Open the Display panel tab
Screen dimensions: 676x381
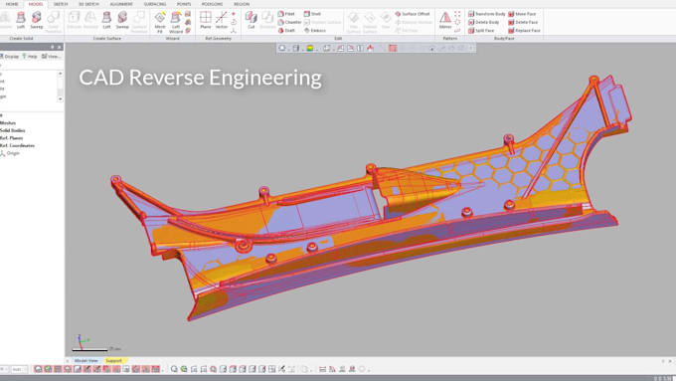tap(10, 56)
